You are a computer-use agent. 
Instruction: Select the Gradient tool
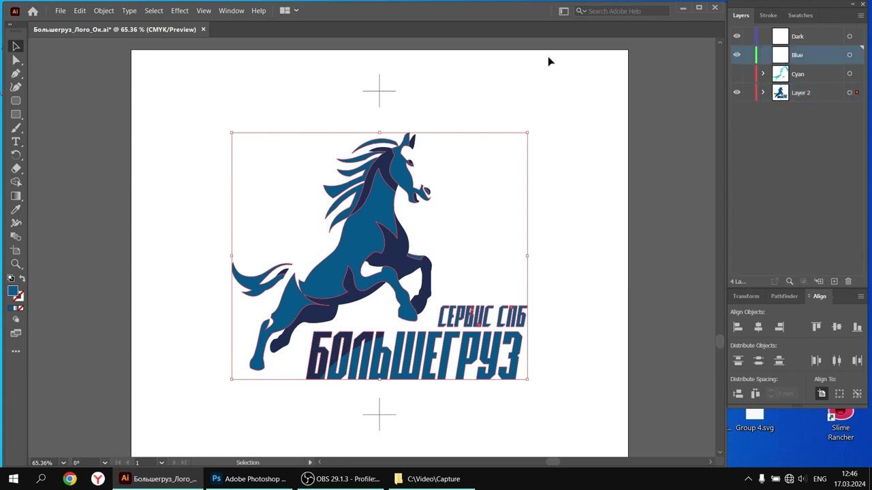(16, 196)
